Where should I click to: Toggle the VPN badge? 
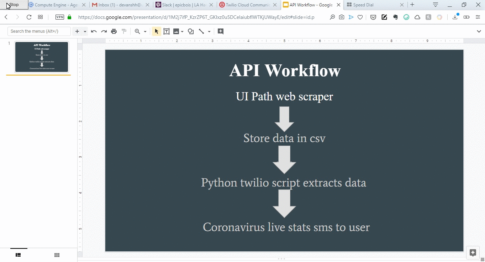pyautogui.click(x=60, y=17)
